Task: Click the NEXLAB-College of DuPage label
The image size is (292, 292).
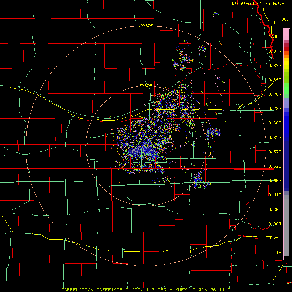Action: point(259,4)
